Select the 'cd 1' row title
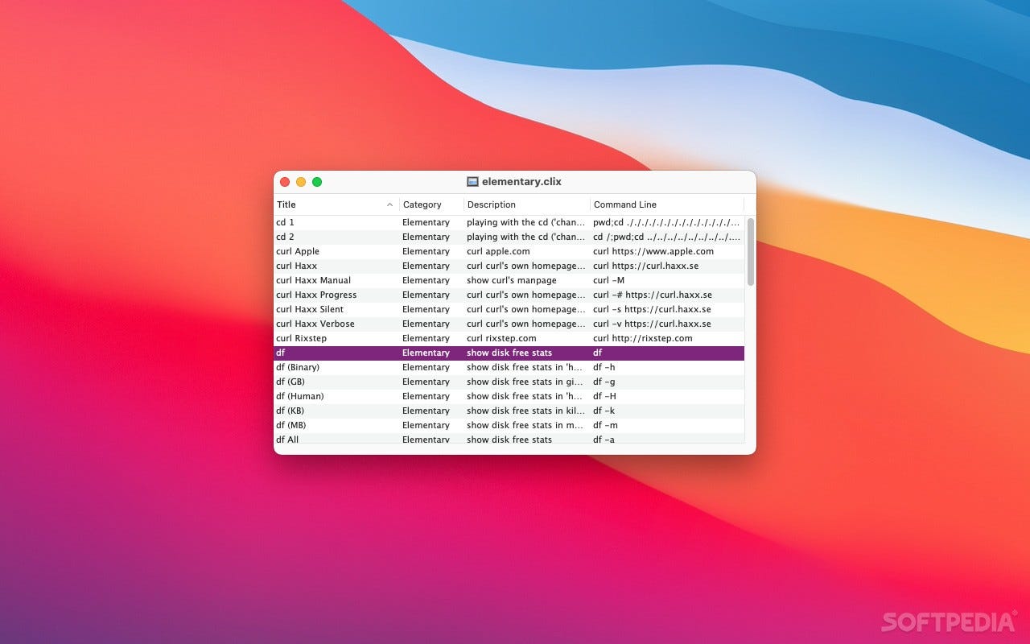Image resolution: width=1030 pixels, height=644 pixels. (x=285, y=222)
